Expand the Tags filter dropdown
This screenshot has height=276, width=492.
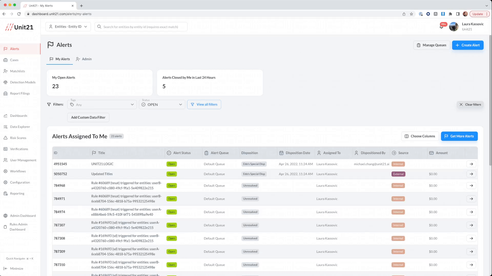[x=102, y=105]
